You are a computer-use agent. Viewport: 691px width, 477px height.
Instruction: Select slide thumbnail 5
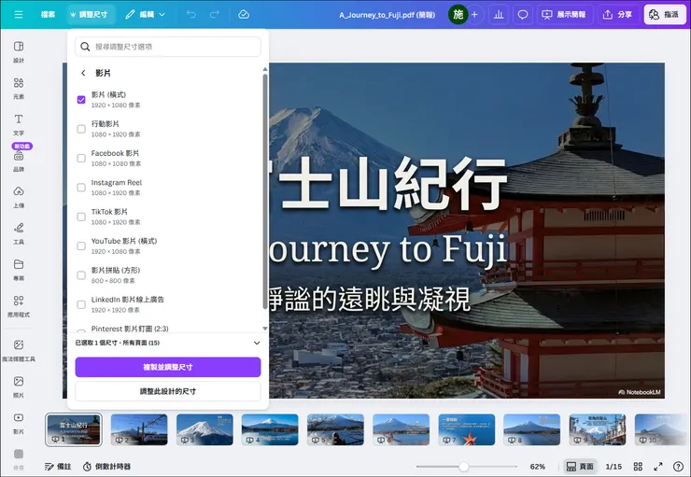pos(335,429)
